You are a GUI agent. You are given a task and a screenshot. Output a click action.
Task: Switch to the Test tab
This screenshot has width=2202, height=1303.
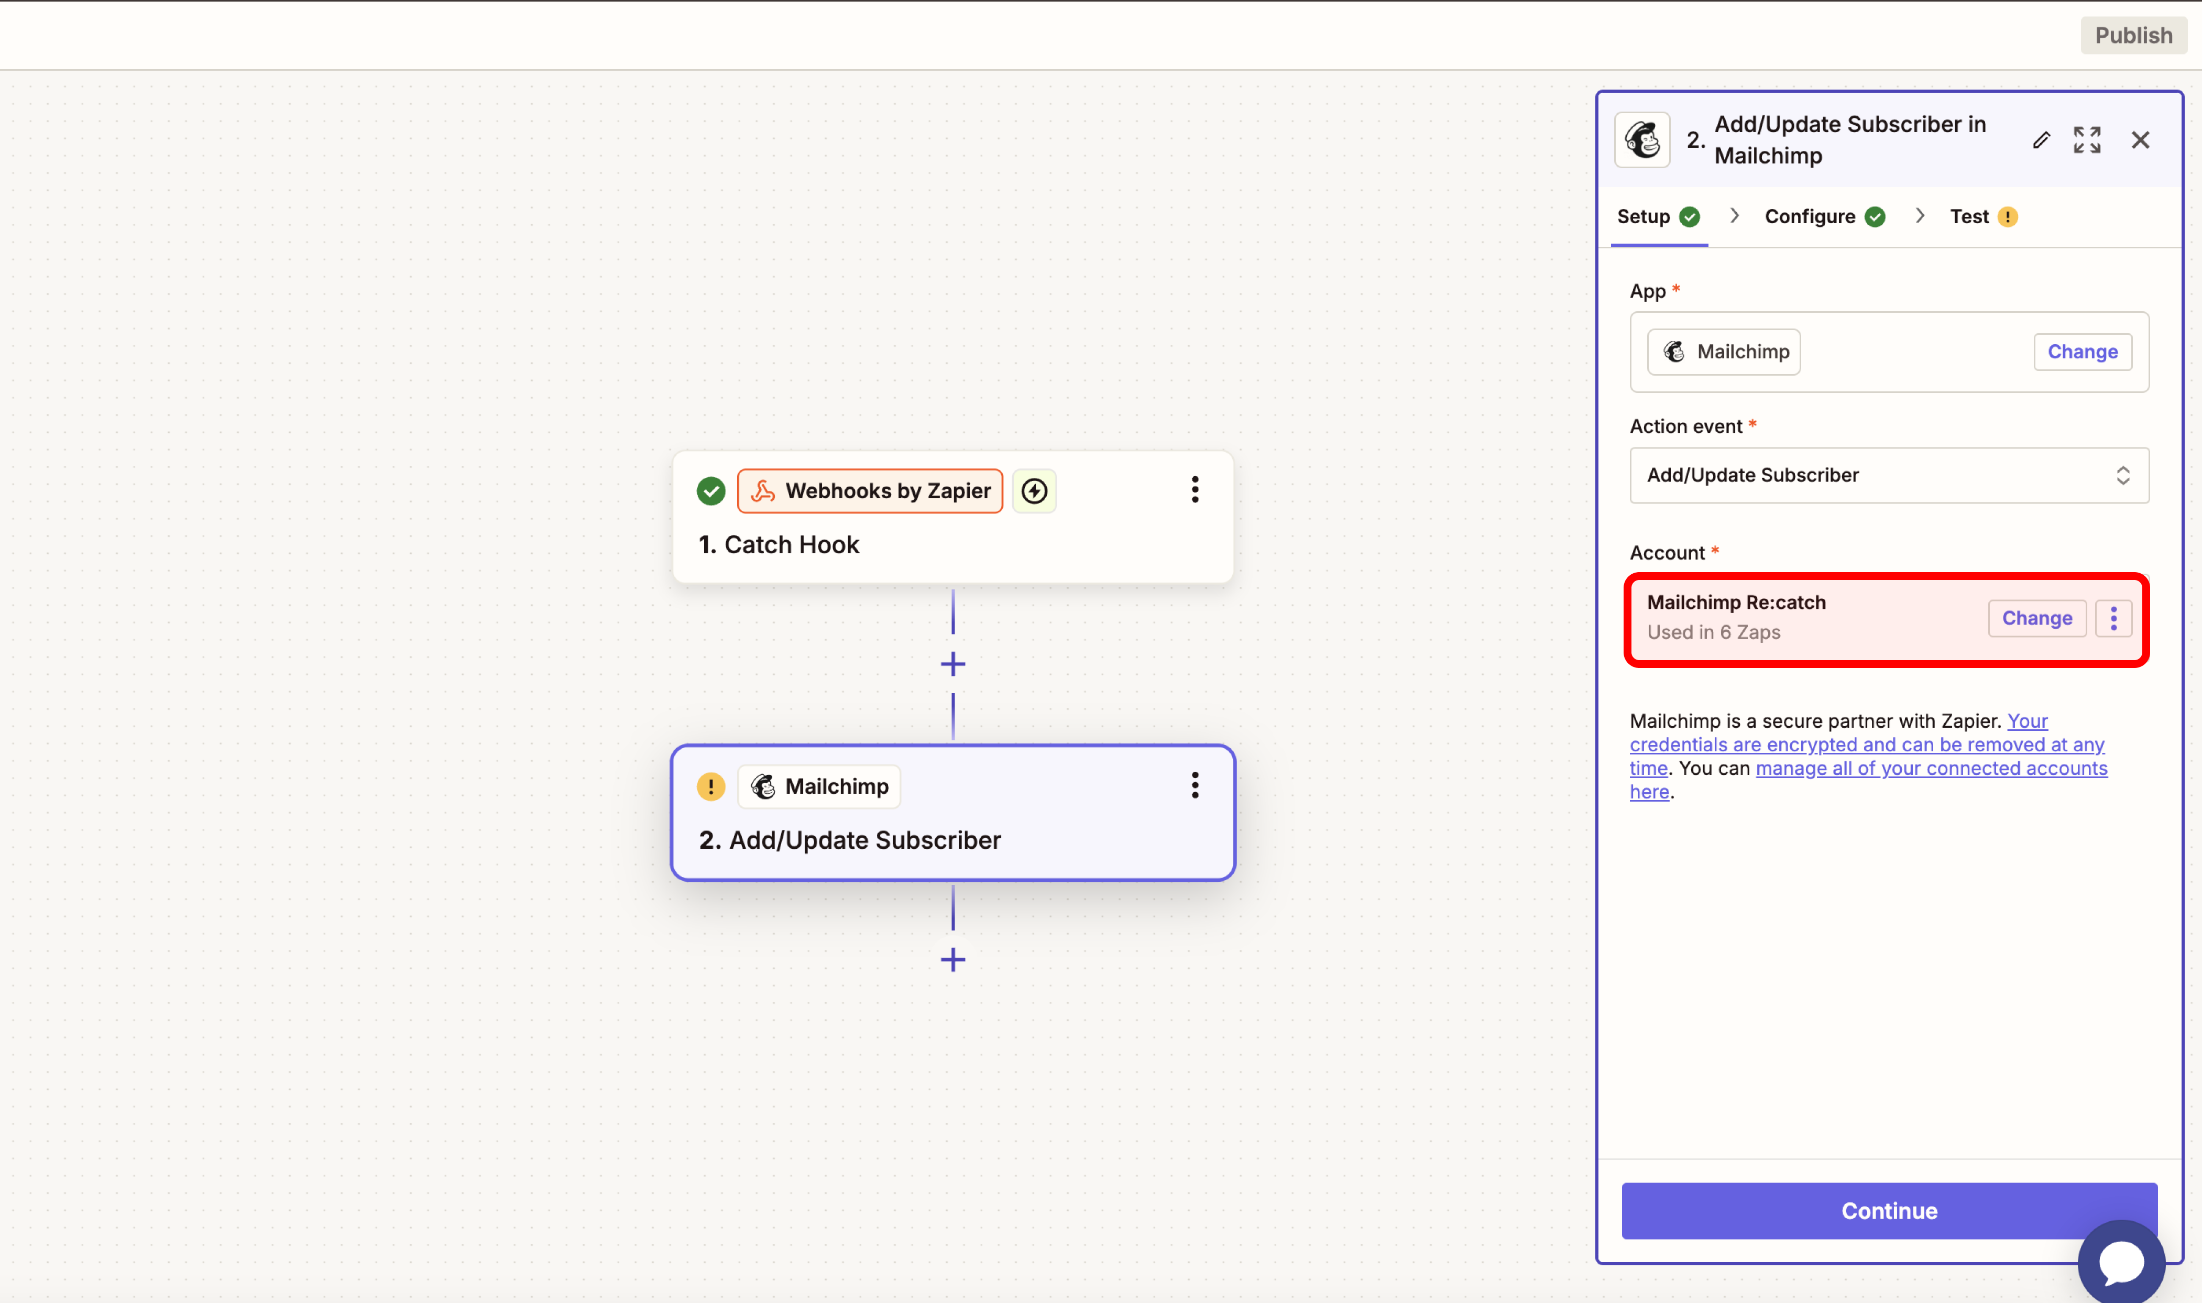[x=1984, y=217]
